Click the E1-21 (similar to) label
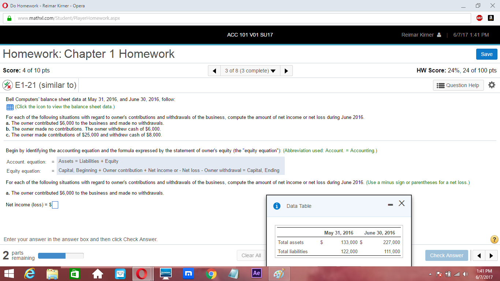The width and height of the screenshot is (500, 281). [x=46, y=85]
